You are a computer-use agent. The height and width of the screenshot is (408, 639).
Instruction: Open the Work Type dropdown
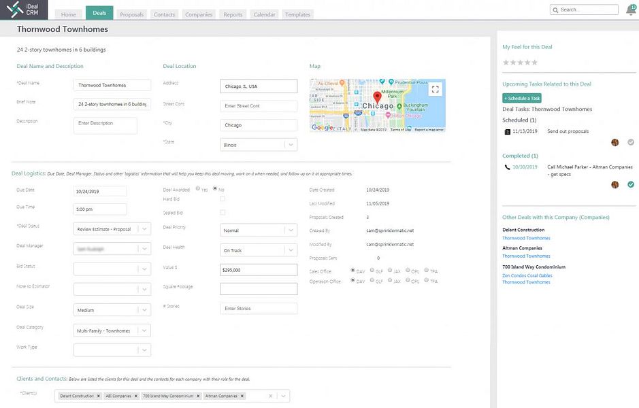tap(112, 350)
